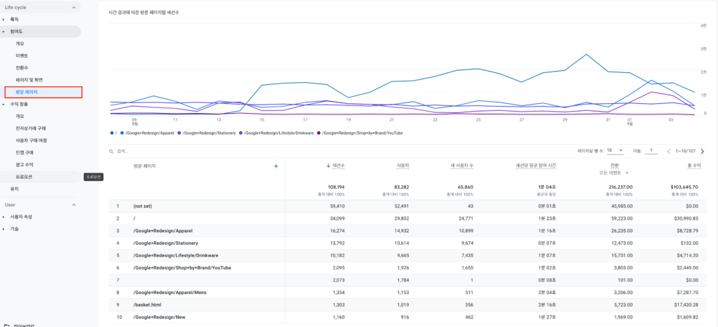Click the blue plus icon to add dimension
The height and width of the screenshot is (327, 718).
point(276,166)
